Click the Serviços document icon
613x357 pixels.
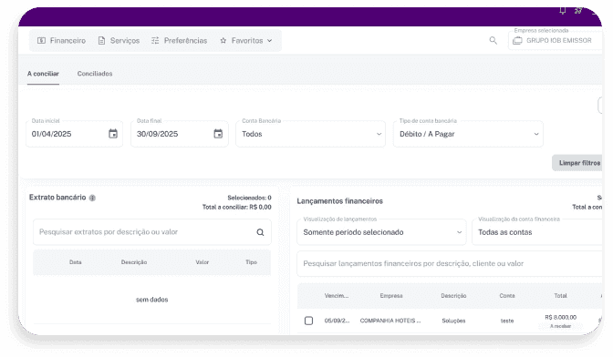point(101,41)
